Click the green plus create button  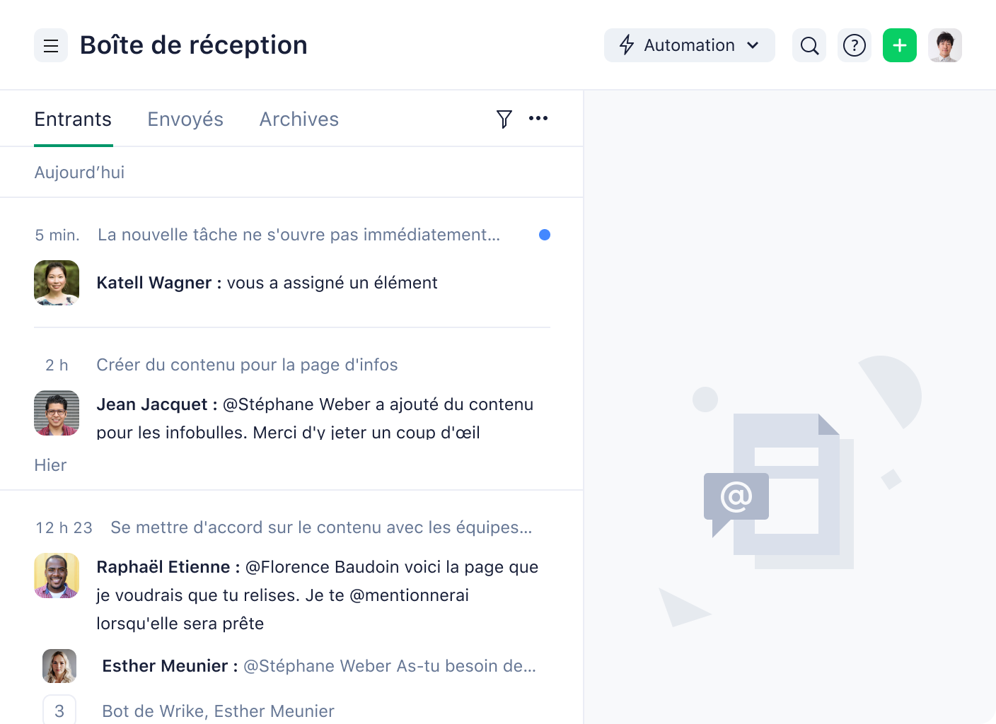(x=900, y=45)
